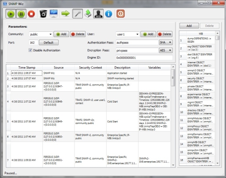Select MIB row 'snmpV2 OBJECT IDENTIFIER'

[200, 72]
